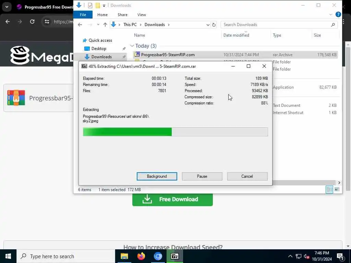Viewport: 351px width, 263px height.
Task: Click taskbar search box
Action: tap(65, 256)
